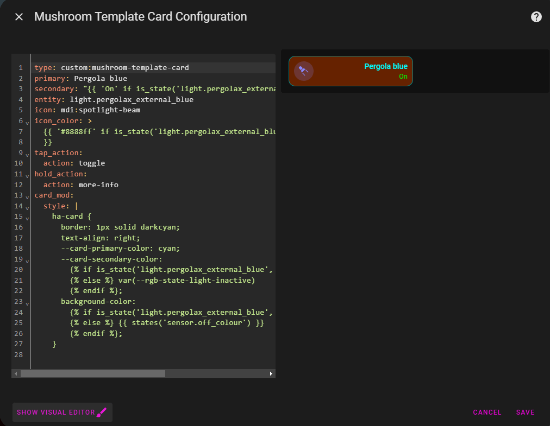Fold the style block on line 14
550x426 pixels.
point(27,207)
